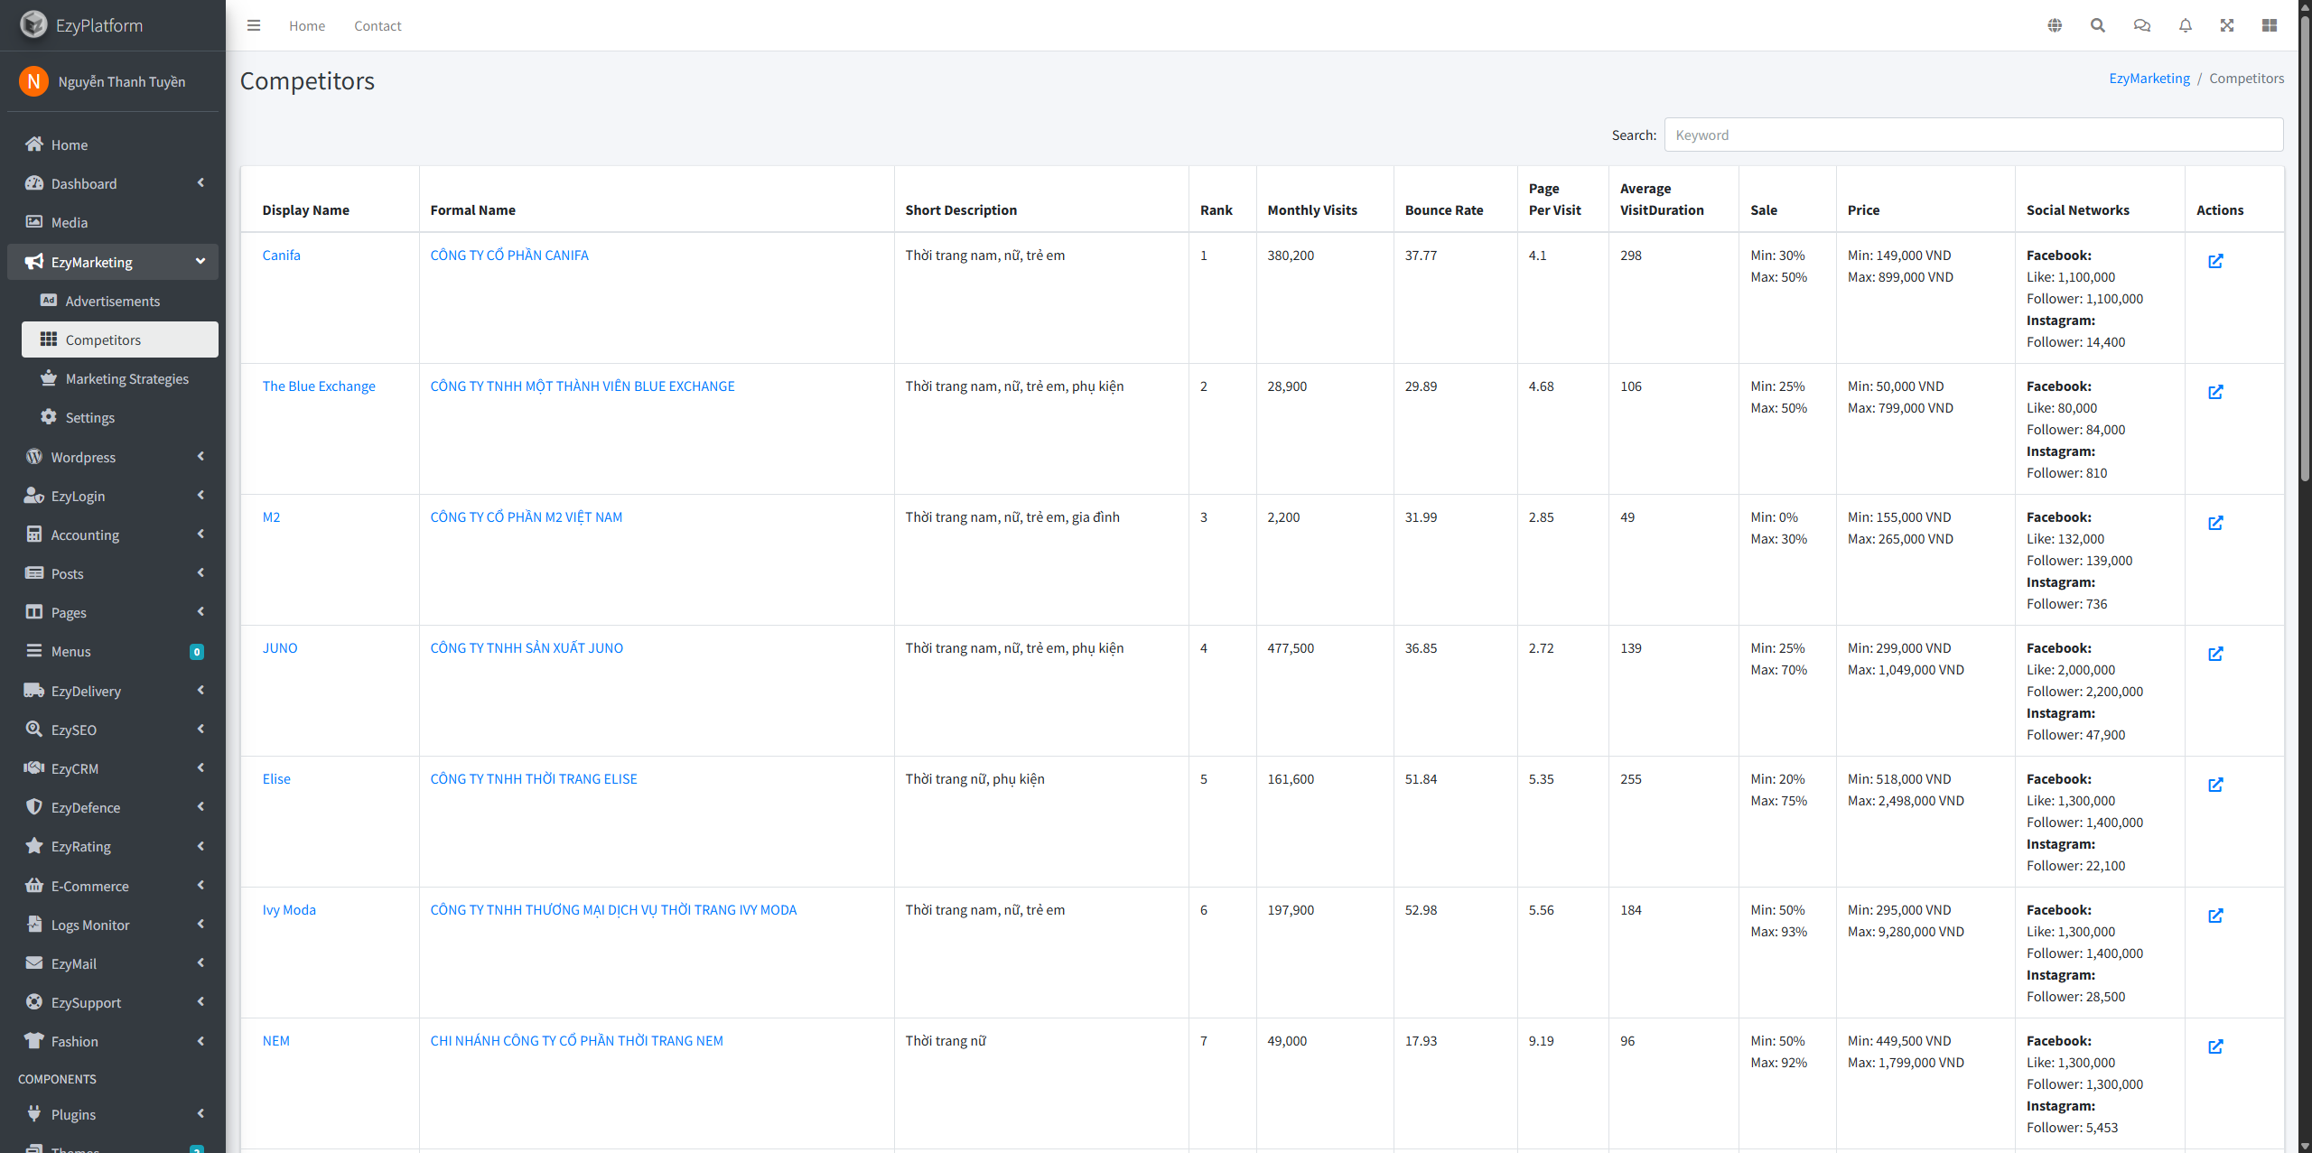This screenshot has width=2312, height=1153.
Task: Open CÔNG TY TNHH THỜI TRANG ELISE link
Action: (x=534, y=779)
